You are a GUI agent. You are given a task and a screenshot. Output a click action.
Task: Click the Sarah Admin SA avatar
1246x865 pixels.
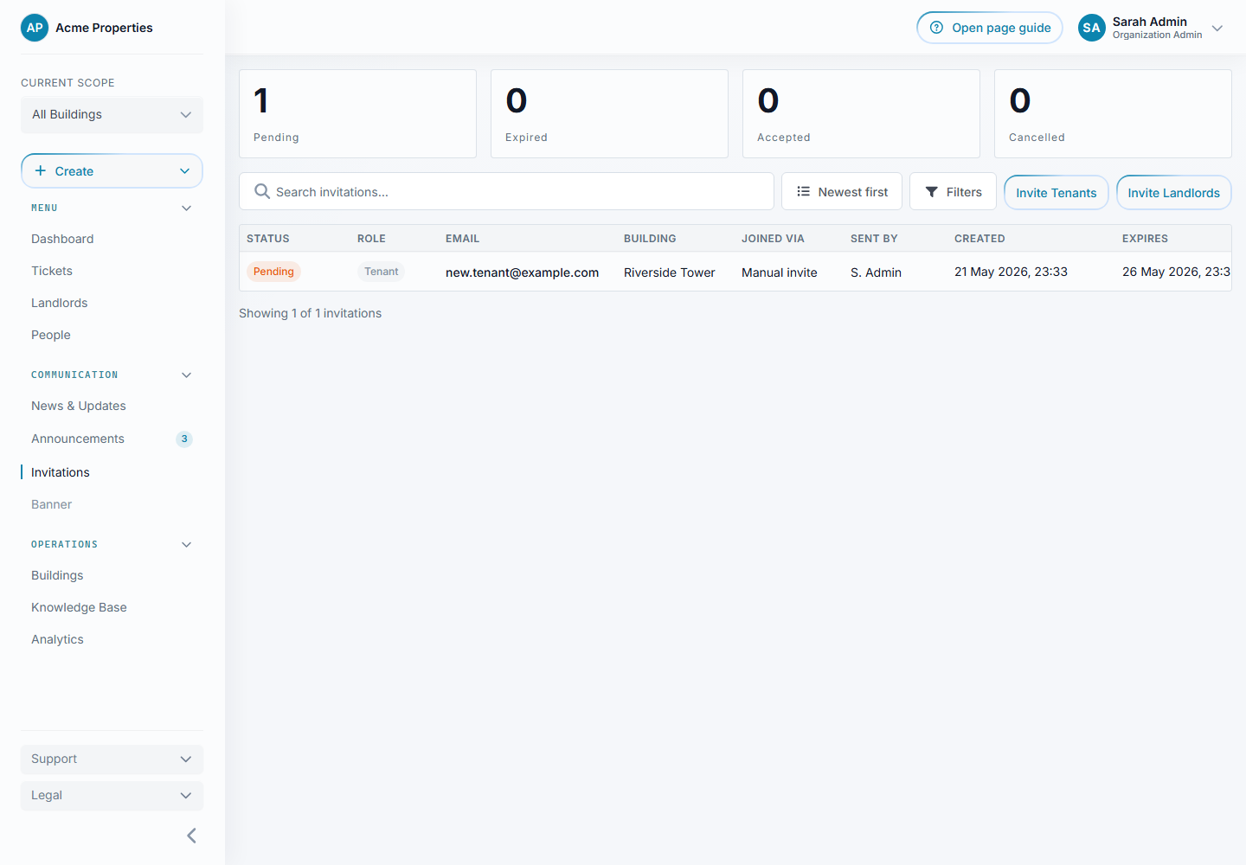coord(1092,28)
